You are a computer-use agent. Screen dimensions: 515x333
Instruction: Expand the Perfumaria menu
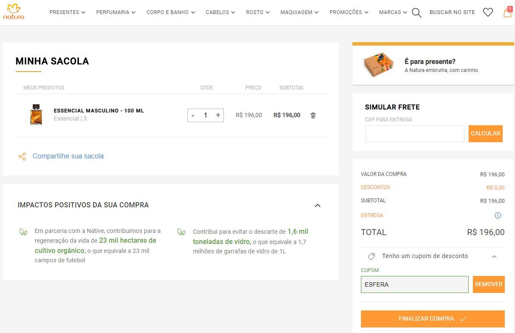tap(116, 12)
